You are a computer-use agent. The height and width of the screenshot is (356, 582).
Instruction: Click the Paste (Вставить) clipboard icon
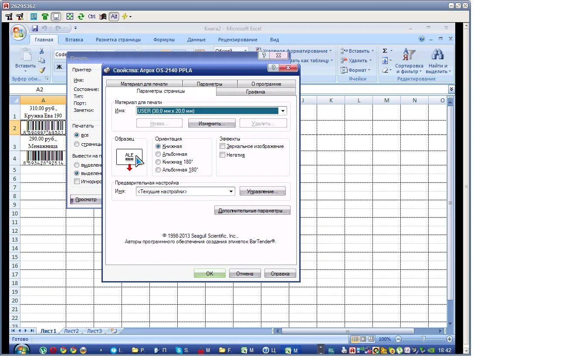click(x=25, y=55)
